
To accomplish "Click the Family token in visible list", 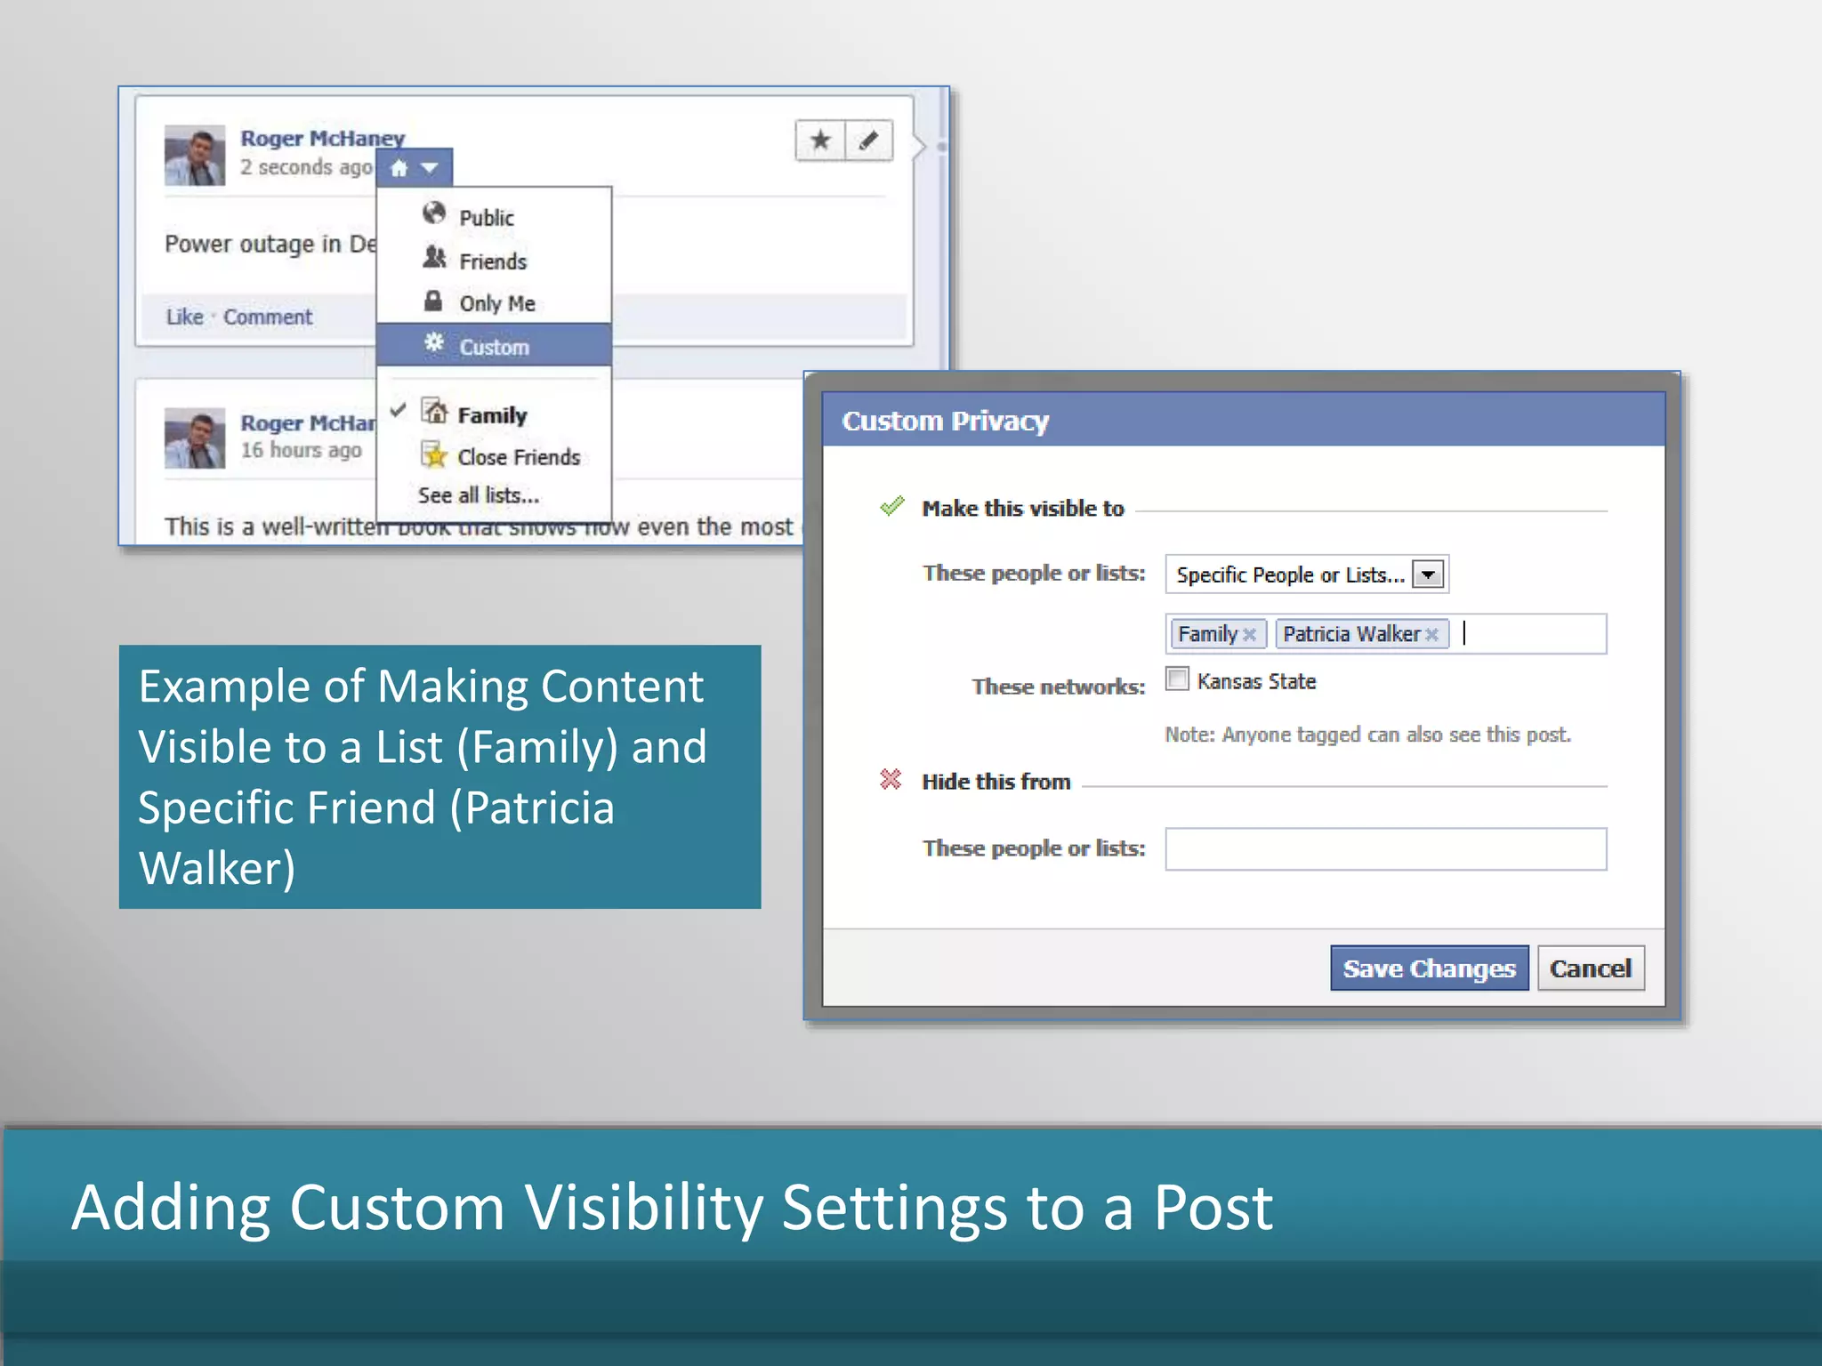I will coord(1218,634).
